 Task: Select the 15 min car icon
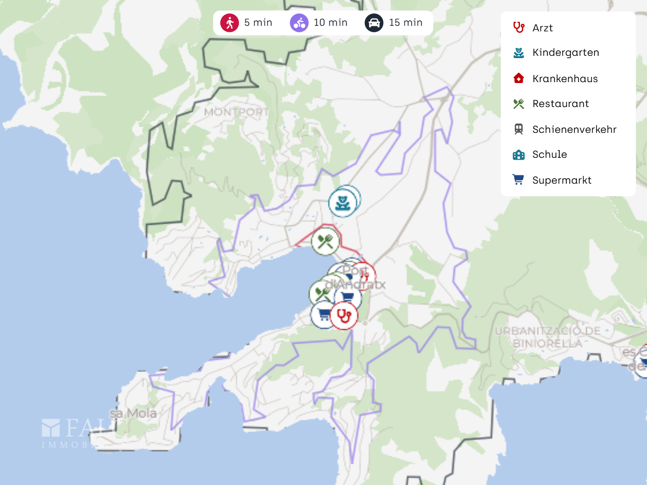[374, 23]
